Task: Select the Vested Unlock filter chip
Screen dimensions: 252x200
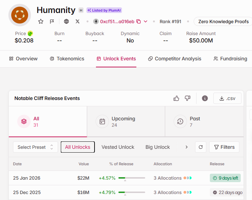Action: 118,147
